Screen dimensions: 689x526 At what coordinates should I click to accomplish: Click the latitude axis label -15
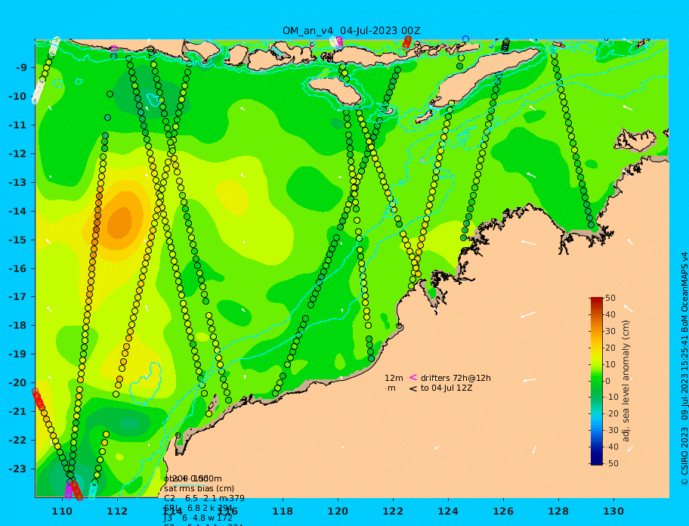pyautogui.click(x=17, y=240)
